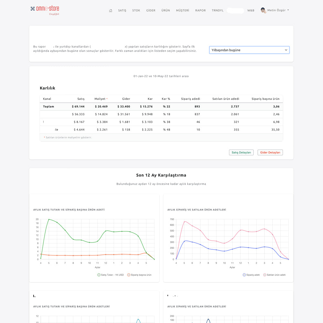Open the SATIŞ menu item
This screenshot has width=323, height=323.
[122, 11]
